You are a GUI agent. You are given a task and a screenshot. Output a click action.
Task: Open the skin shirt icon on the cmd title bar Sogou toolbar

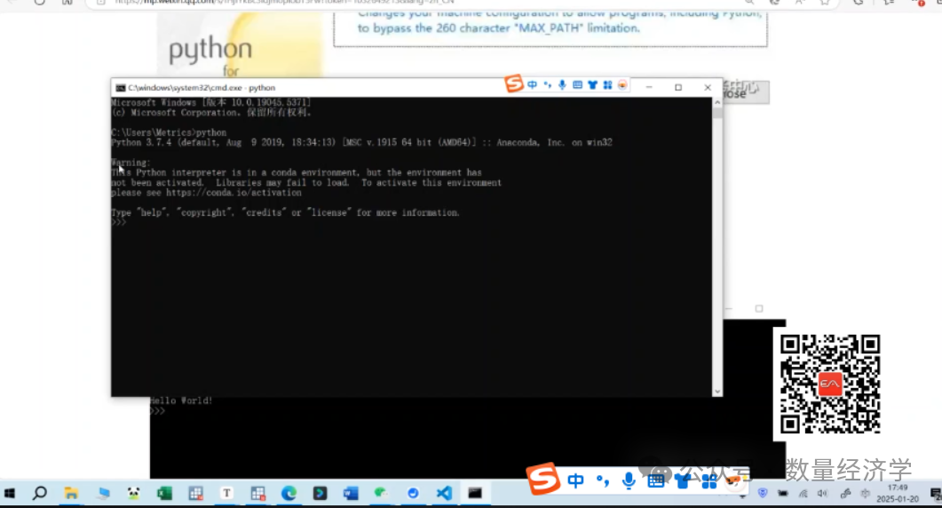(592, 84)
